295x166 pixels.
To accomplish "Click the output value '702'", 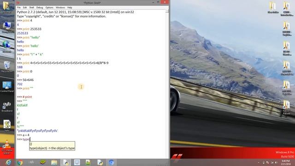I will coord(19,84).
